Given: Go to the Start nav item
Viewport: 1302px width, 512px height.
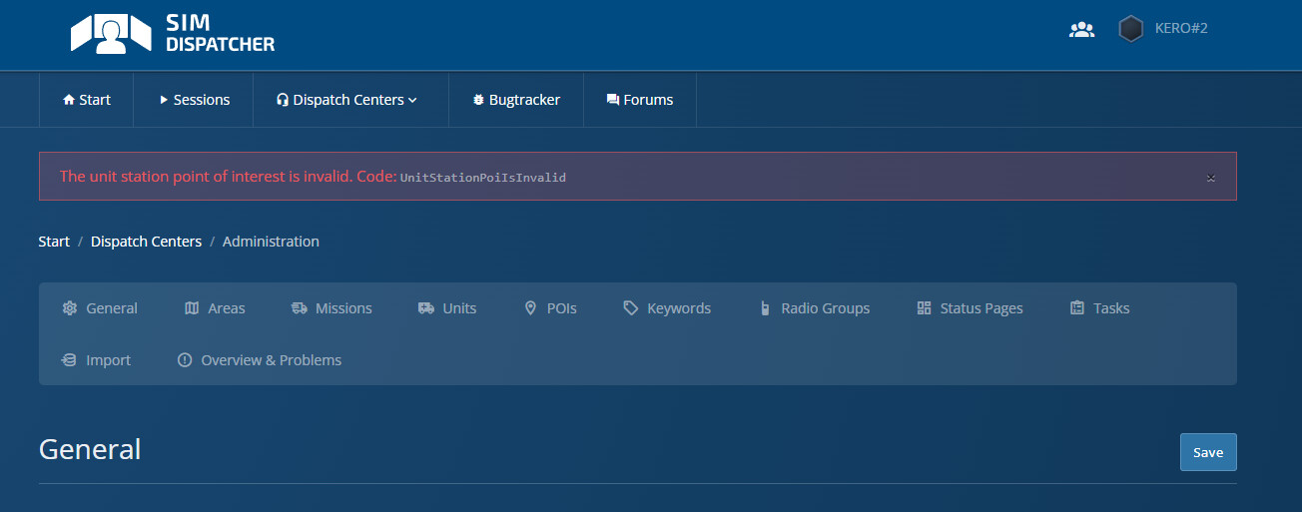Looking at the screenshot, I should tap(86, 100).
